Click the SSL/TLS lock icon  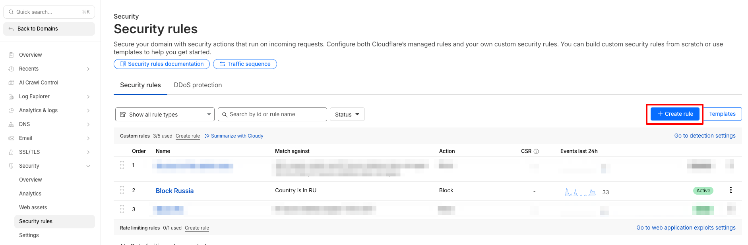coord(11,152)
